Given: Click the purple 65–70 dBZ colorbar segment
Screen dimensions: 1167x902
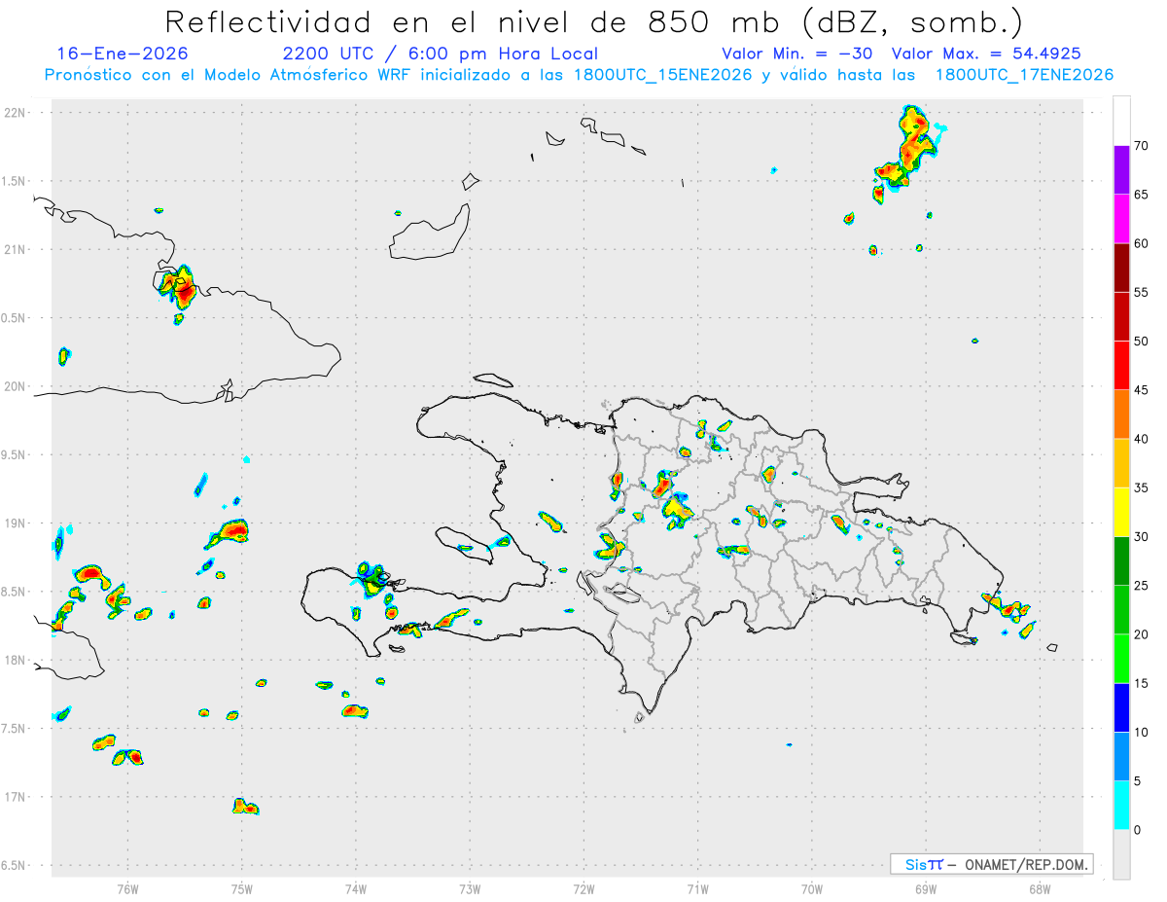Looking at the screenshot, I should pyautogui.click(x=1122, y=170).
